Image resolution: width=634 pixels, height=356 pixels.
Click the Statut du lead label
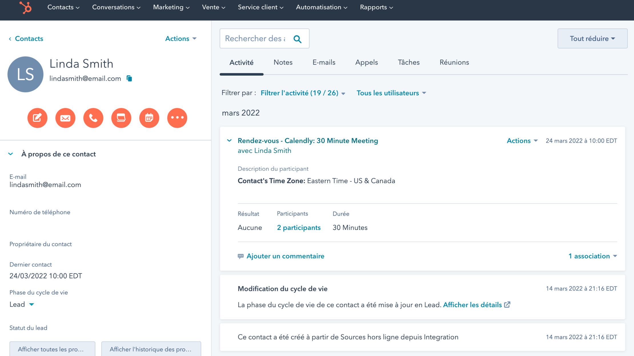(28, 328)
